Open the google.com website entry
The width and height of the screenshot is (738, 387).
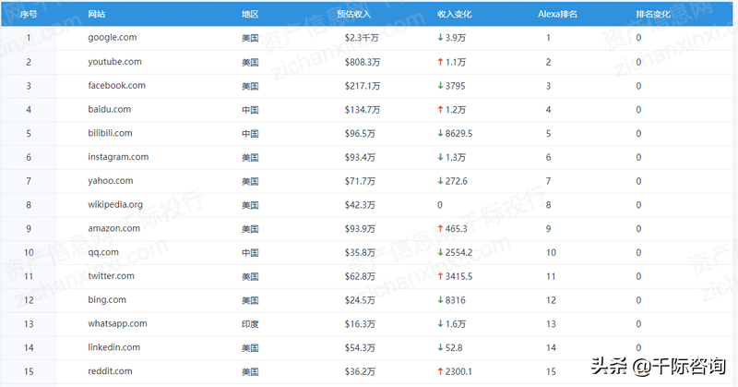coord(112,38)
